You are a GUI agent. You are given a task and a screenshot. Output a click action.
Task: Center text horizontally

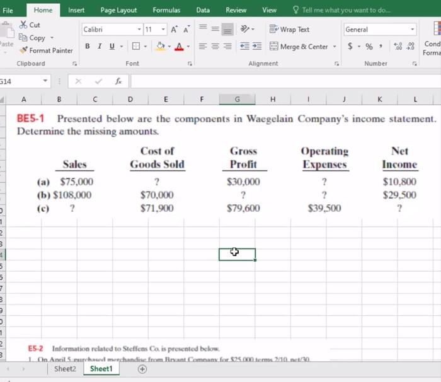pyautogui.click(x=215, y=46)
